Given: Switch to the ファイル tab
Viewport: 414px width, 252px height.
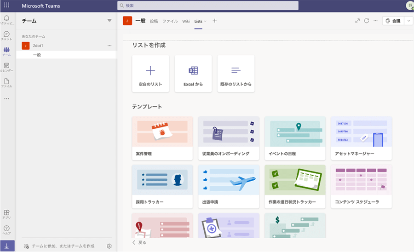Looking at the screenshot, I should pos(170,21).
